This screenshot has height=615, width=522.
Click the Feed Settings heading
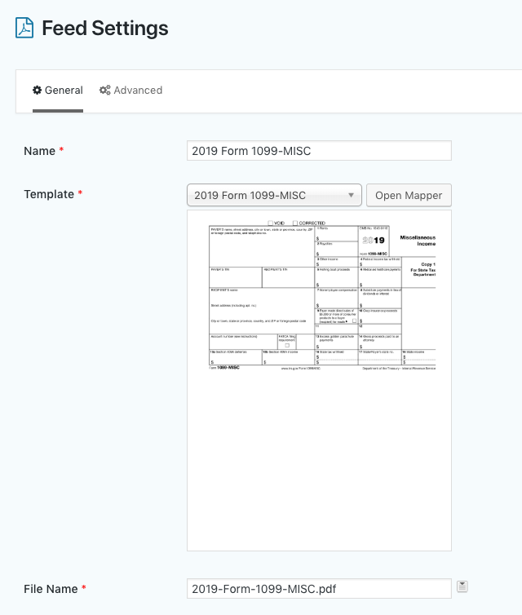click(x=105, y=29)
